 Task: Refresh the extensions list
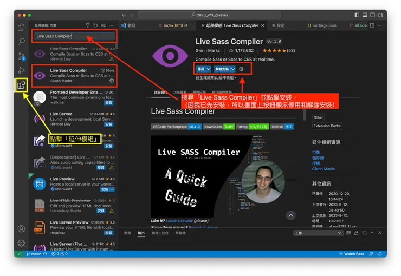click(x=95, y=25)
